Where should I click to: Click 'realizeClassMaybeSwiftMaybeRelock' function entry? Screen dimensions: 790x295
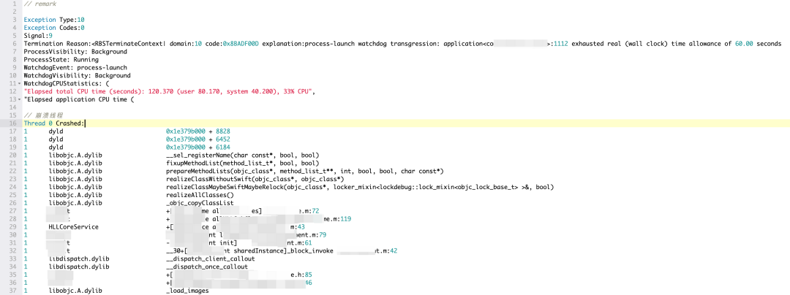pyautogui.click(x=360, y=188)
